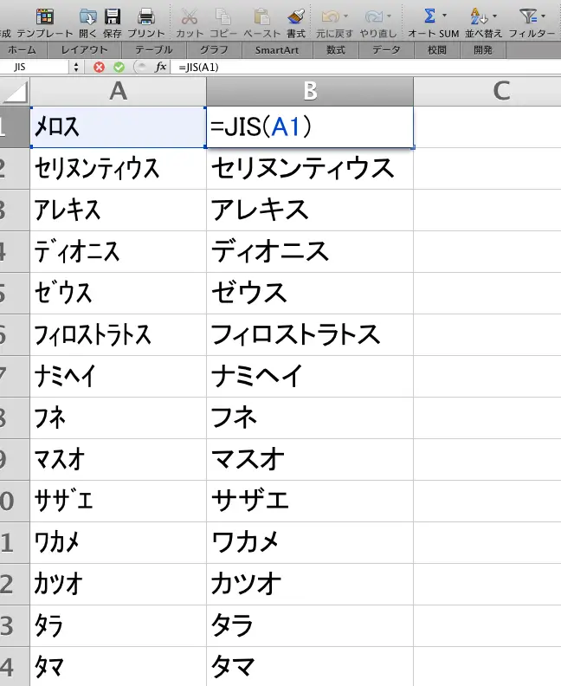Cancel formula entry with red X
The image size is (561, 686).
pos(100,67)
